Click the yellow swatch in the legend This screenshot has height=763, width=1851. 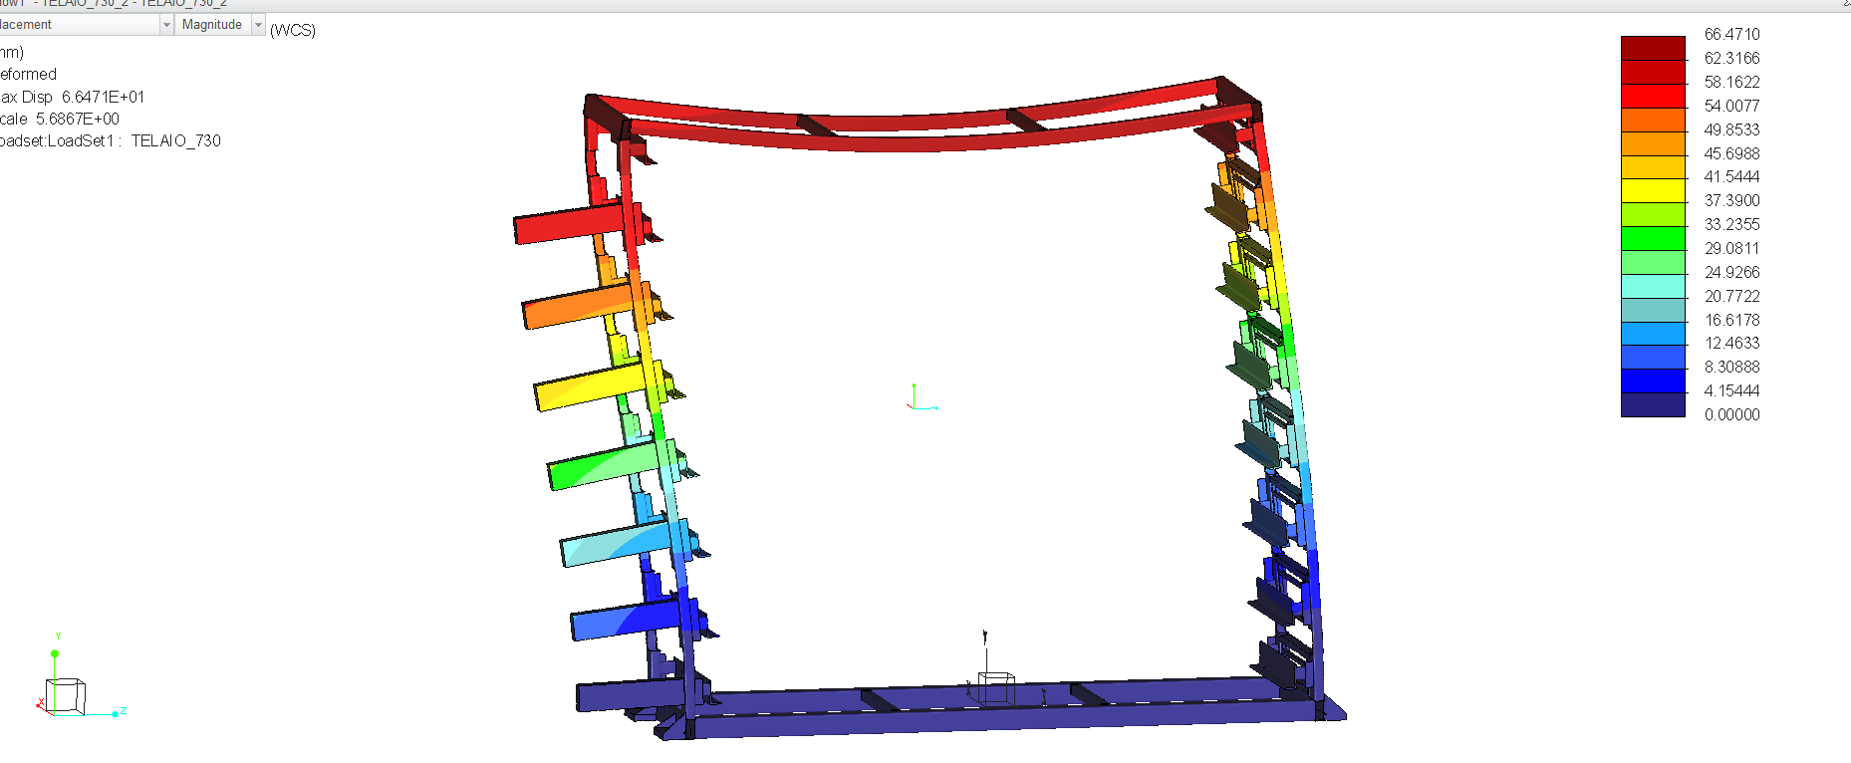tap(1653, 190)
